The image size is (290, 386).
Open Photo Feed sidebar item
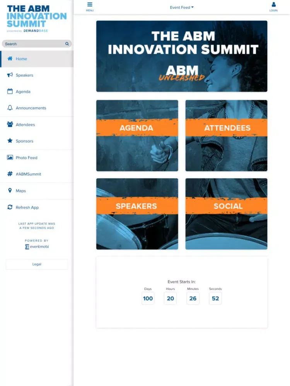(x=37, y=158)
